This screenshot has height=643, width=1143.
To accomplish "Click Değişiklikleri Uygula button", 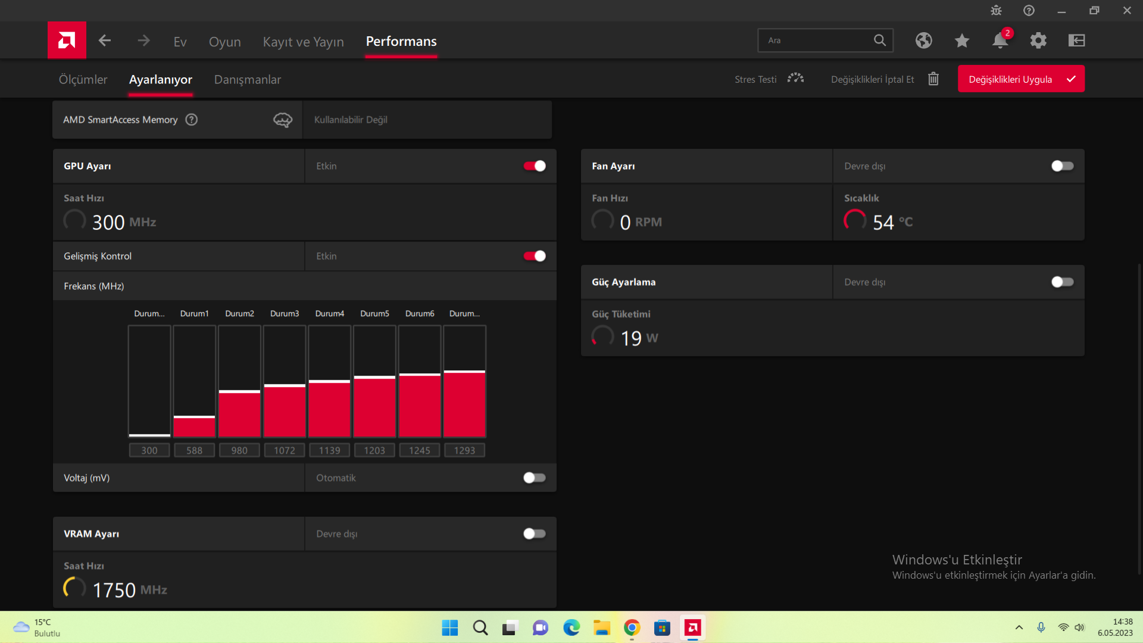I will (1021, 79).
